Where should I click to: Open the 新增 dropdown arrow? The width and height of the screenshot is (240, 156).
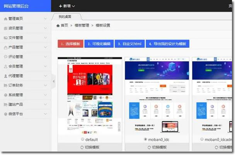(73, 6)
